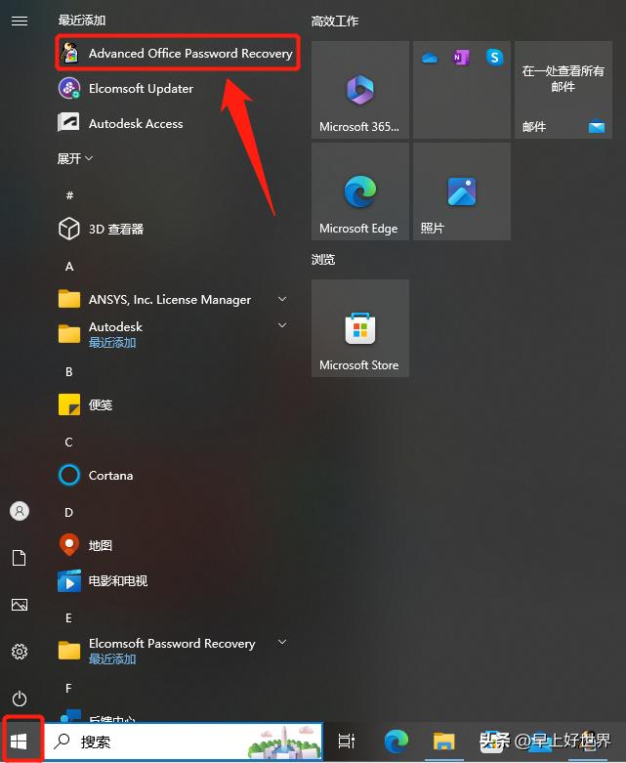The height and width of the screenshot is (763, 626).
Task: Click the Skype icon in tile group
Action: click(x=494, y=58)
